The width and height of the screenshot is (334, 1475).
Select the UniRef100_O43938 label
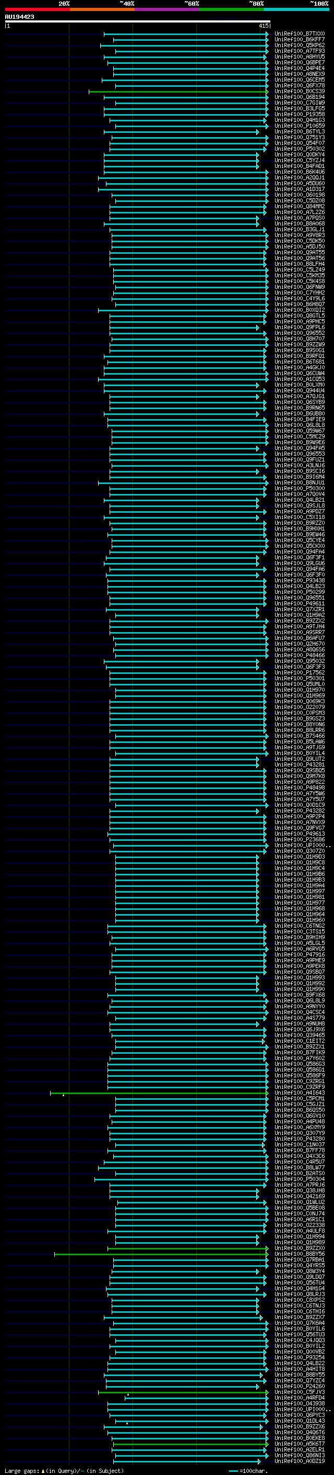299,1403
